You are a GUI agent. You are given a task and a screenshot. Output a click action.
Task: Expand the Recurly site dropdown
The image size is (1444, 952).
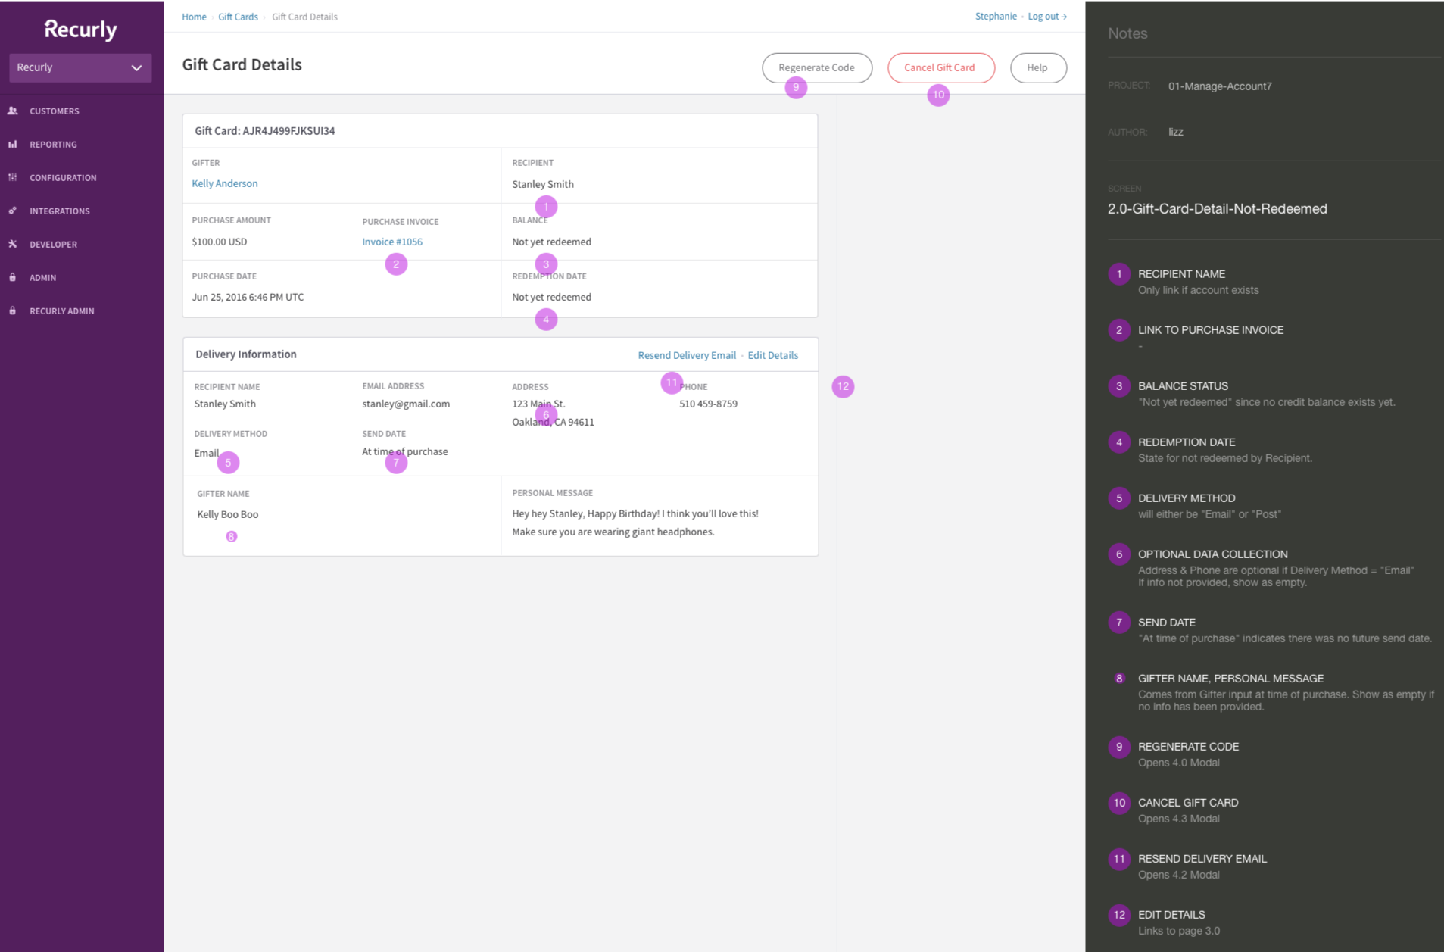80,67
